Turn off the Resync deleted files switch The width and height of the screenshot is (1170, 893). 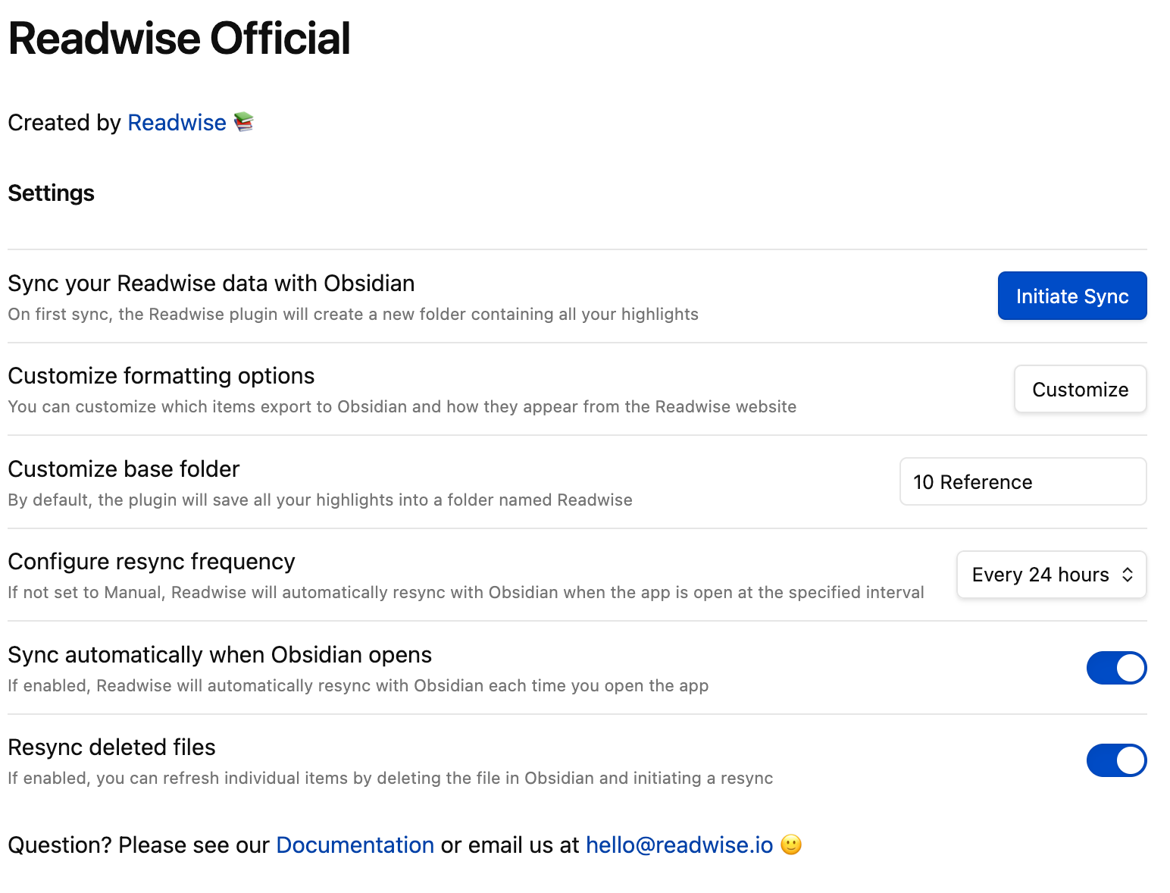[x=1116, y=760]
